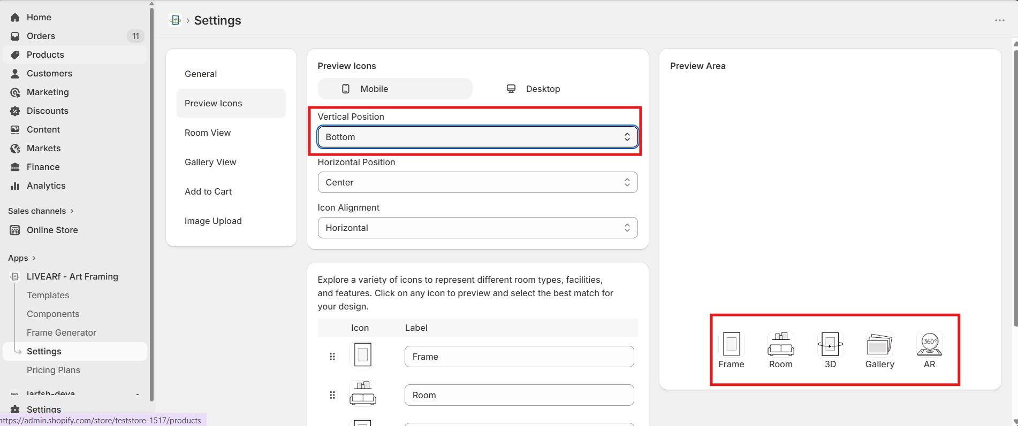Switch to Room View settings
The height and width of the screenshot is (426, 1018).
click(x=231, y=133)
